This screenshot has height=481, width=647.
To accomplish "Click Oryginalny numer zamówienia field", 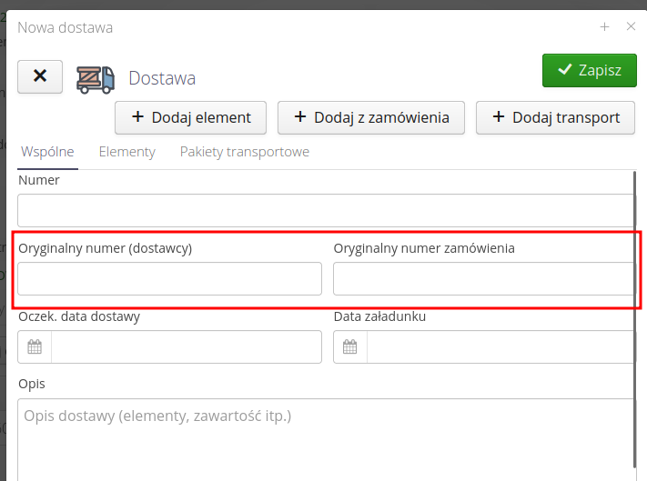I will point(482,279).
